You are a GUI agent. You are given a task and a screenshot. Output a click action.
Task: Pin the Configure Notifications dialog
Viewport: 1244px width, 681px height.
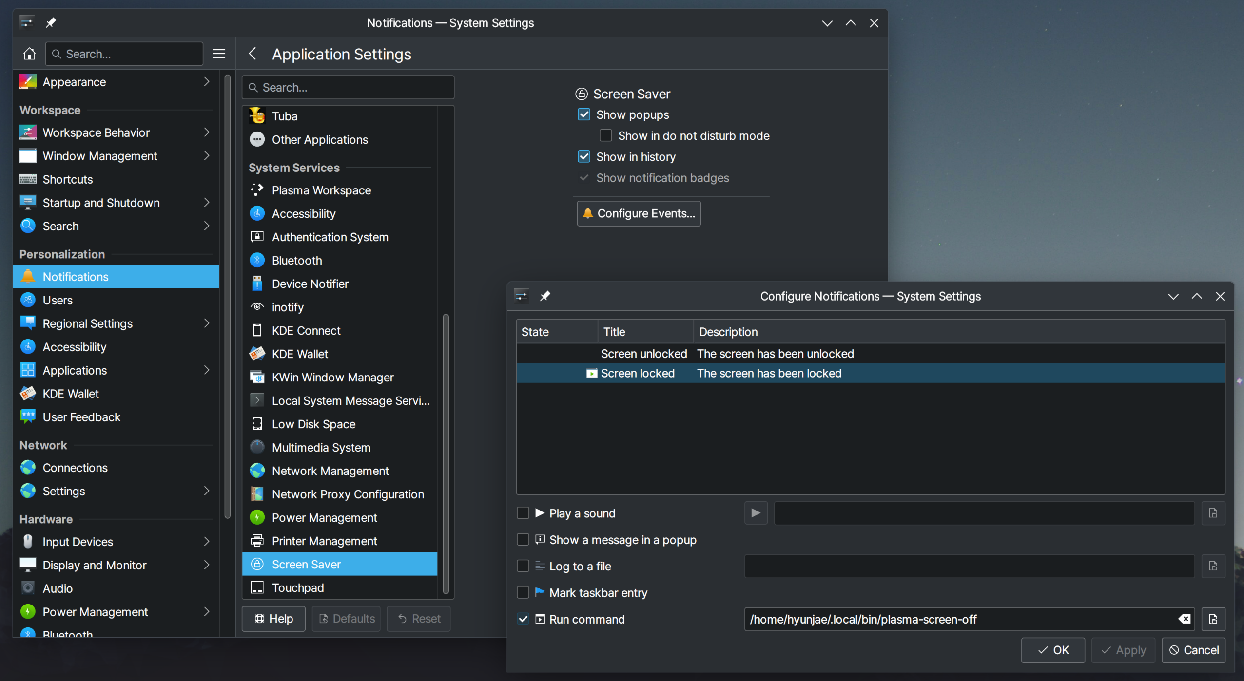tap(545, 296)
